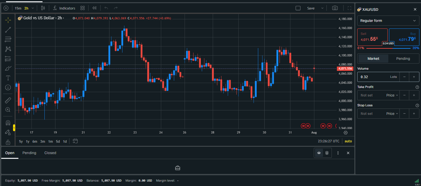Start bar replay with rewind icon
Image resolution: width=421 pixels, height=186 pixels.
click(94, 8)
